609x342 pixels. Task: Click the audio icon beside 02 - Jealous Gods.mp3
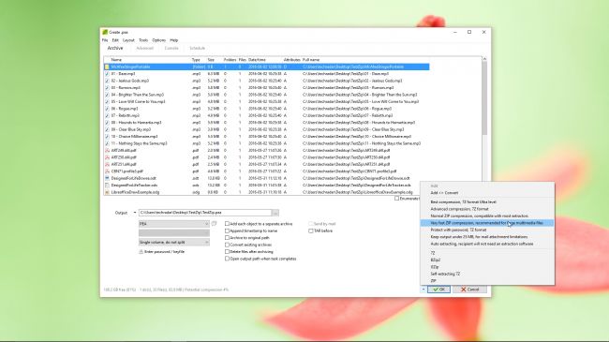tap(107, 81)
